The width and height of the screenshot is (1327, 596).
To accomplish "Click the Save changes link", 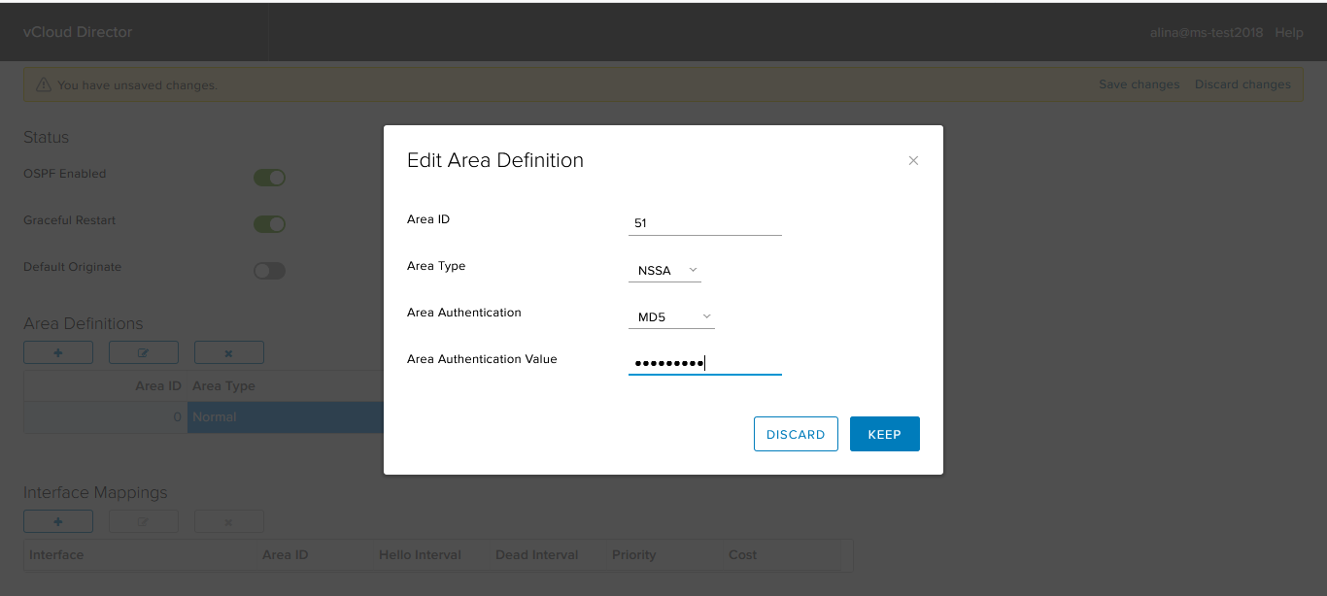I will (1139, 84).
